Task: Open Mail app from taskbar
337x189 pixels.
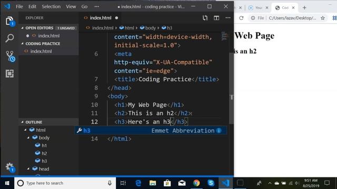Action: (182, 183)
